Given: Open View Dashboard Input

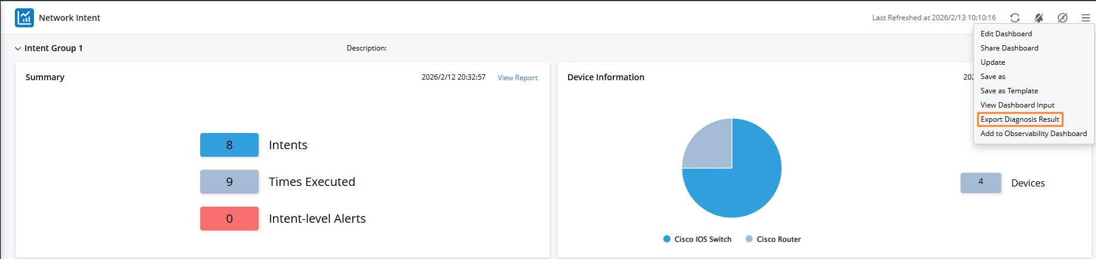Looking at the screenshot, I should coord(1017,105).
